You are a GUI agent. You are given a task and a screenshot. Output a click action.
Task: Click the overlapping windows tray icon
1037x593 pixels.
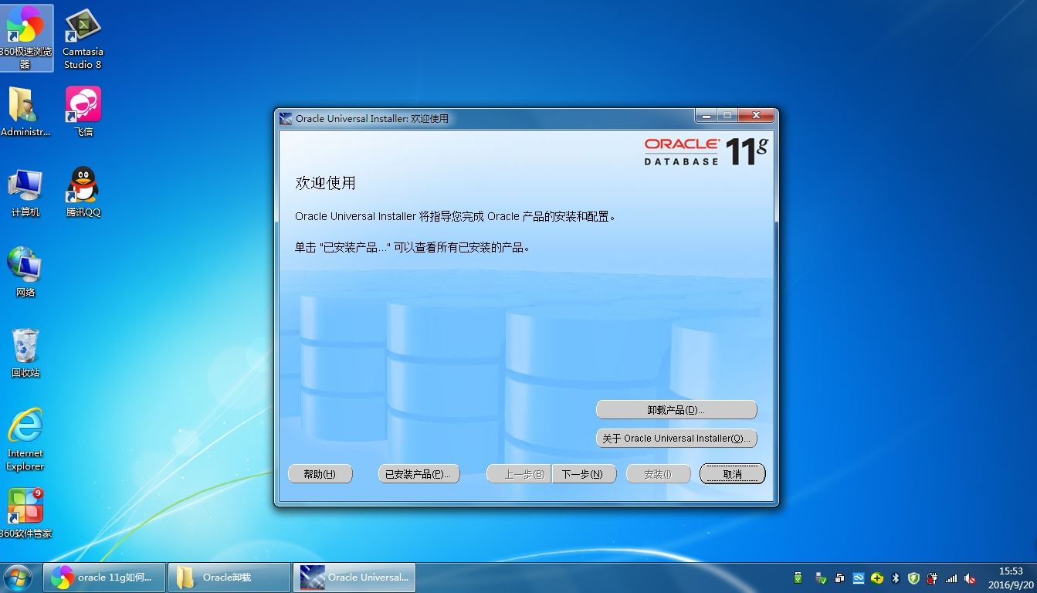(x=839, y=578)
